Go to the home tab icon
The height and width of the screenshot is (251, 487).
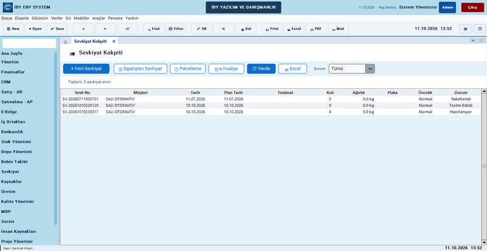(x=65, y=41)
